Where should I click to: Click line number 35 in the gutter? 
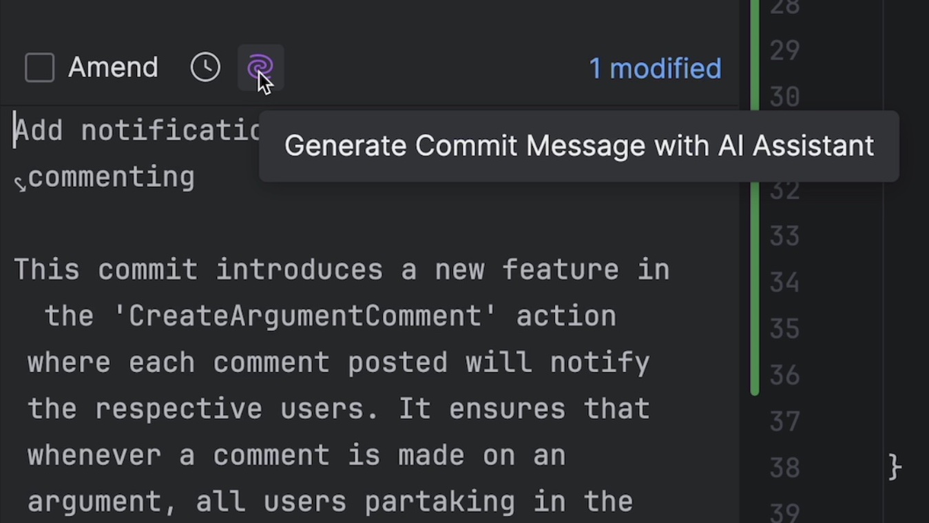[784, 329]
